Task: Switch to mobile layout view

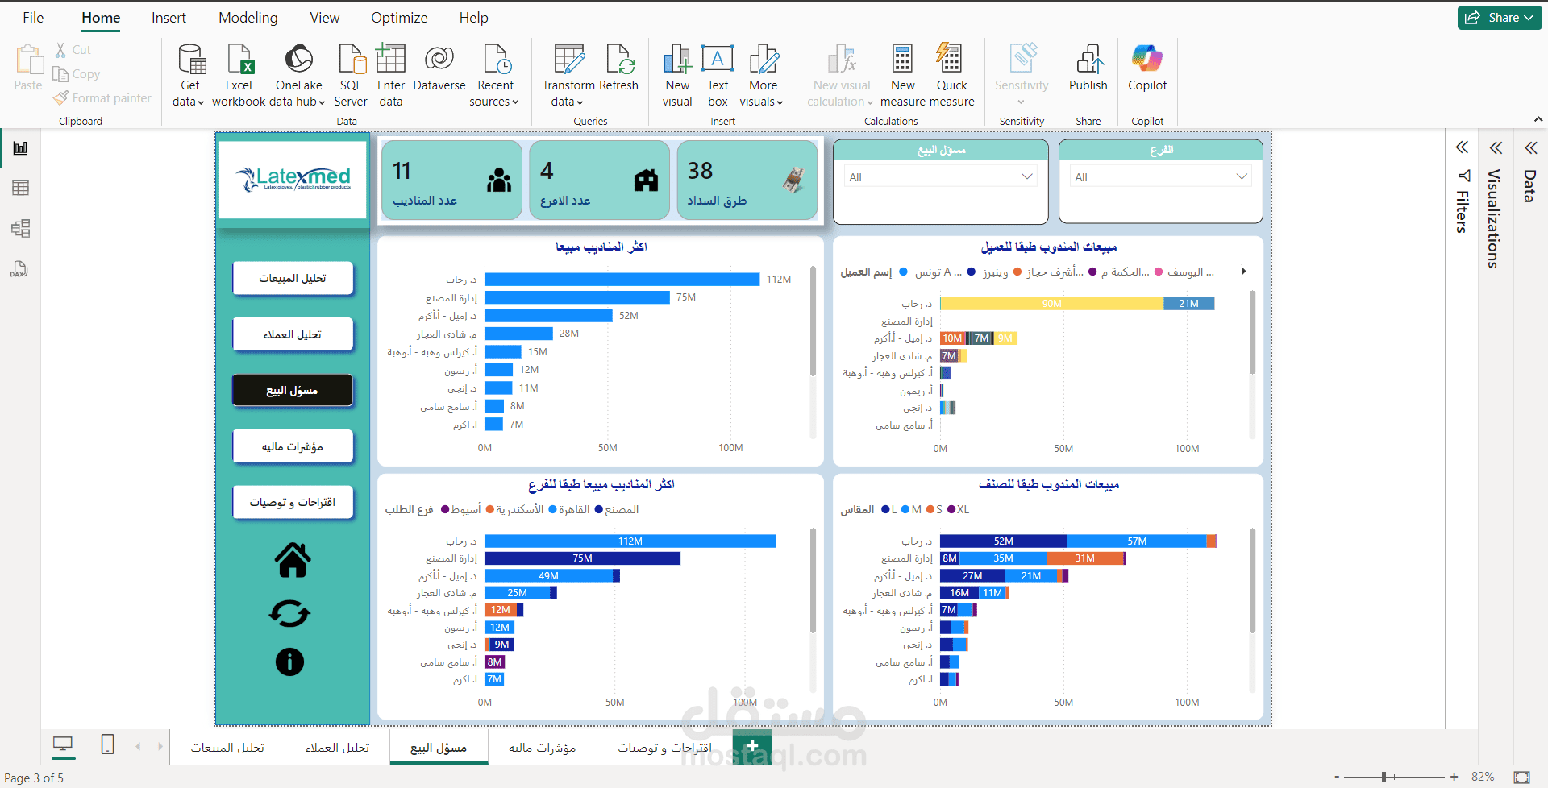Action: click(x=107, y=745)
